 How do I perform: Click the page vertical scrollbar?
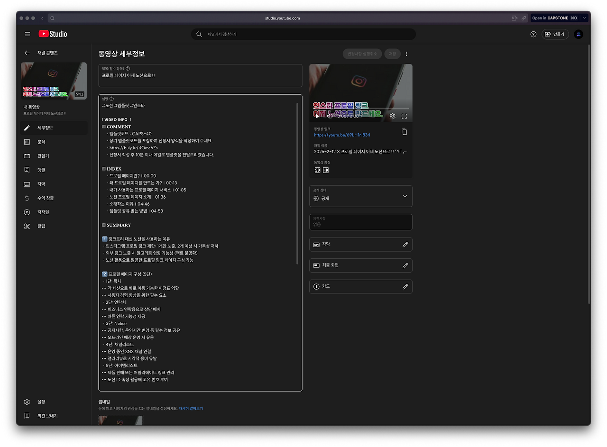click(589, 174)
